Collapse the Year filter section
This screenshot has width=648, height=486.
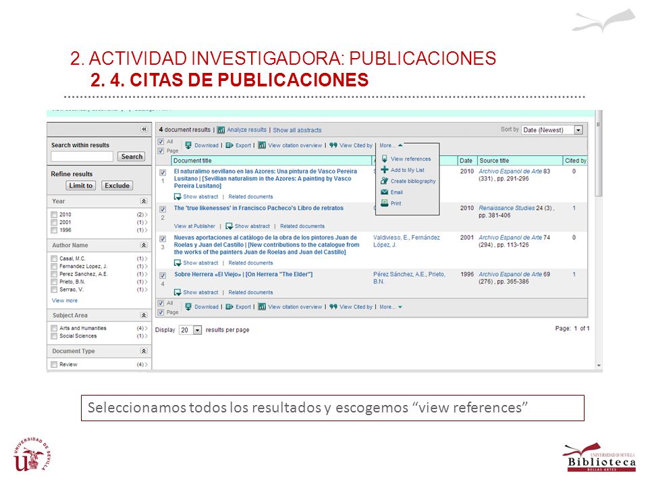[x=144, y=201]
